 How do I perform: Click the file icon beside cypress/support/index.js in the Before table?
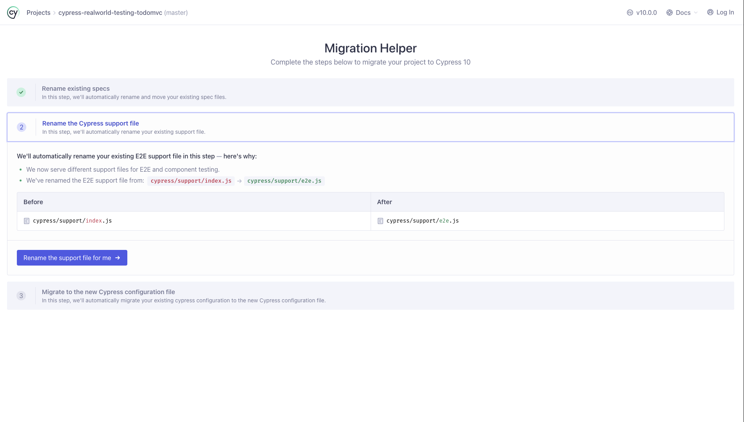click(x=27, y=221)
